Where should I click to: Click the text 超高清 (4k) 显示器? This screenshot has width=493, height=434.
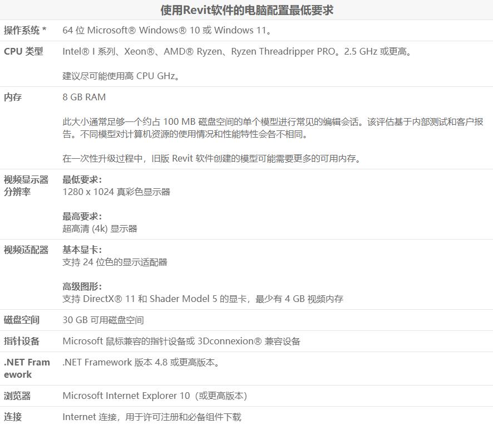100,228
